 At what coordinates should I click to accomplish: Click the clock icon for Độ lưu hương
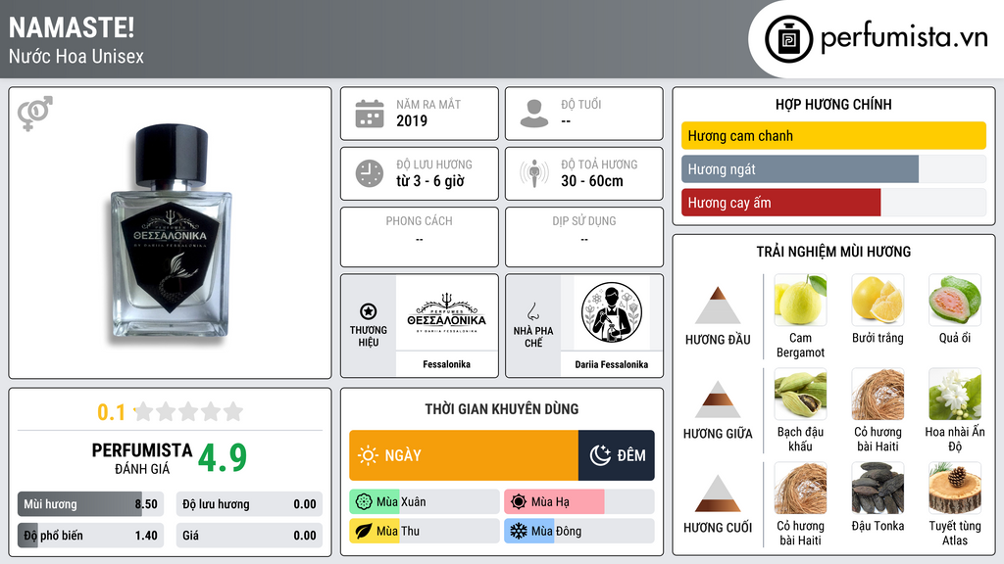click(370, 173)
